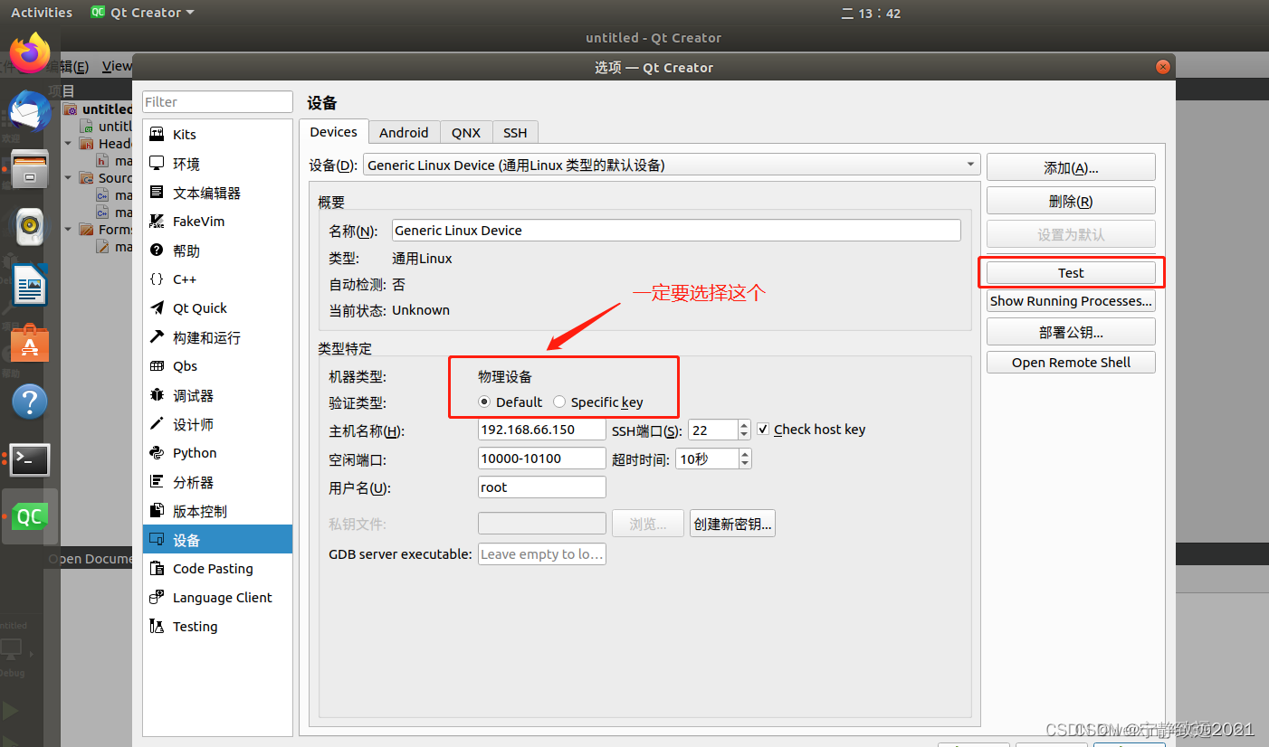Switch to the Devices tab
This screenshot has height=747, width=1269.
tap(333, 132)
